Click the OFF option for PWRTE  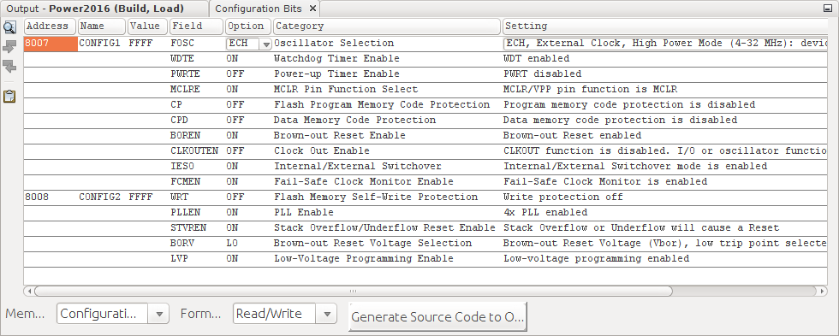click(x=235, y=74)
